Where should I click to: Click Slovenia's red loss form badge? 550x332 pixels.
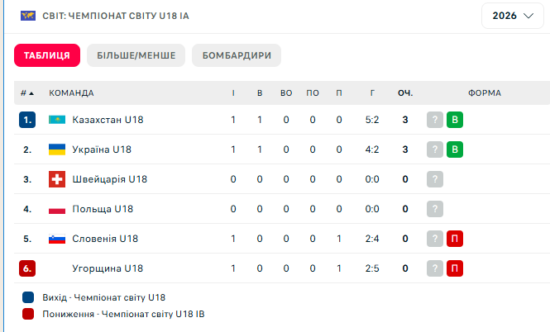pyautogui.click(x=454, y=239)
